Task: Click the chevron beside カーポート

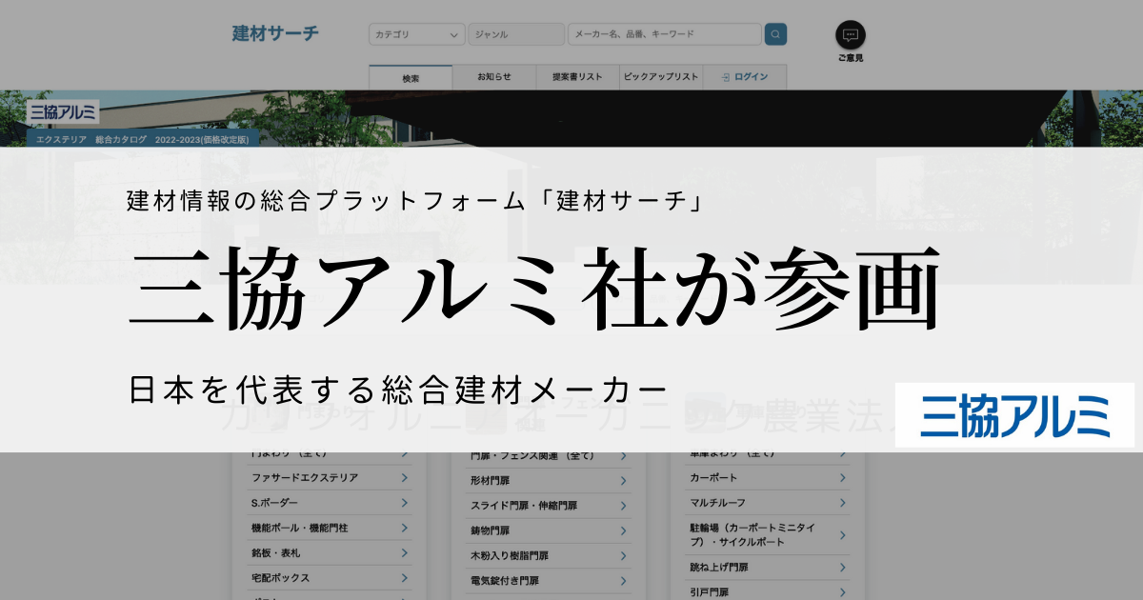Action: [x=843, y=477]
